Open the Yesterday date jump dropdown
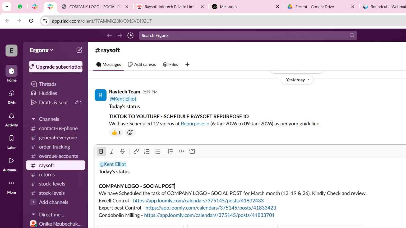The image size is (406, 228). [x=297, y=80]
